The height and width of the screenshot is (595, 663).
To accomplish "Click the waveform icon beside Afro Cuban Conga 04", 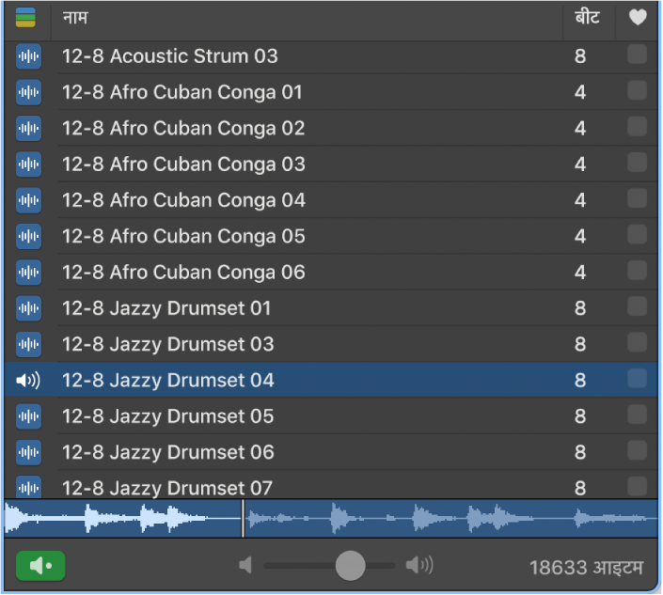I will click(x=29, y=200).
